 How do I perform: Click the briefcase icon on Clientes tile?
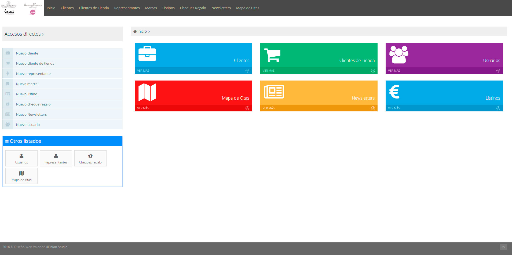(147, 54)
